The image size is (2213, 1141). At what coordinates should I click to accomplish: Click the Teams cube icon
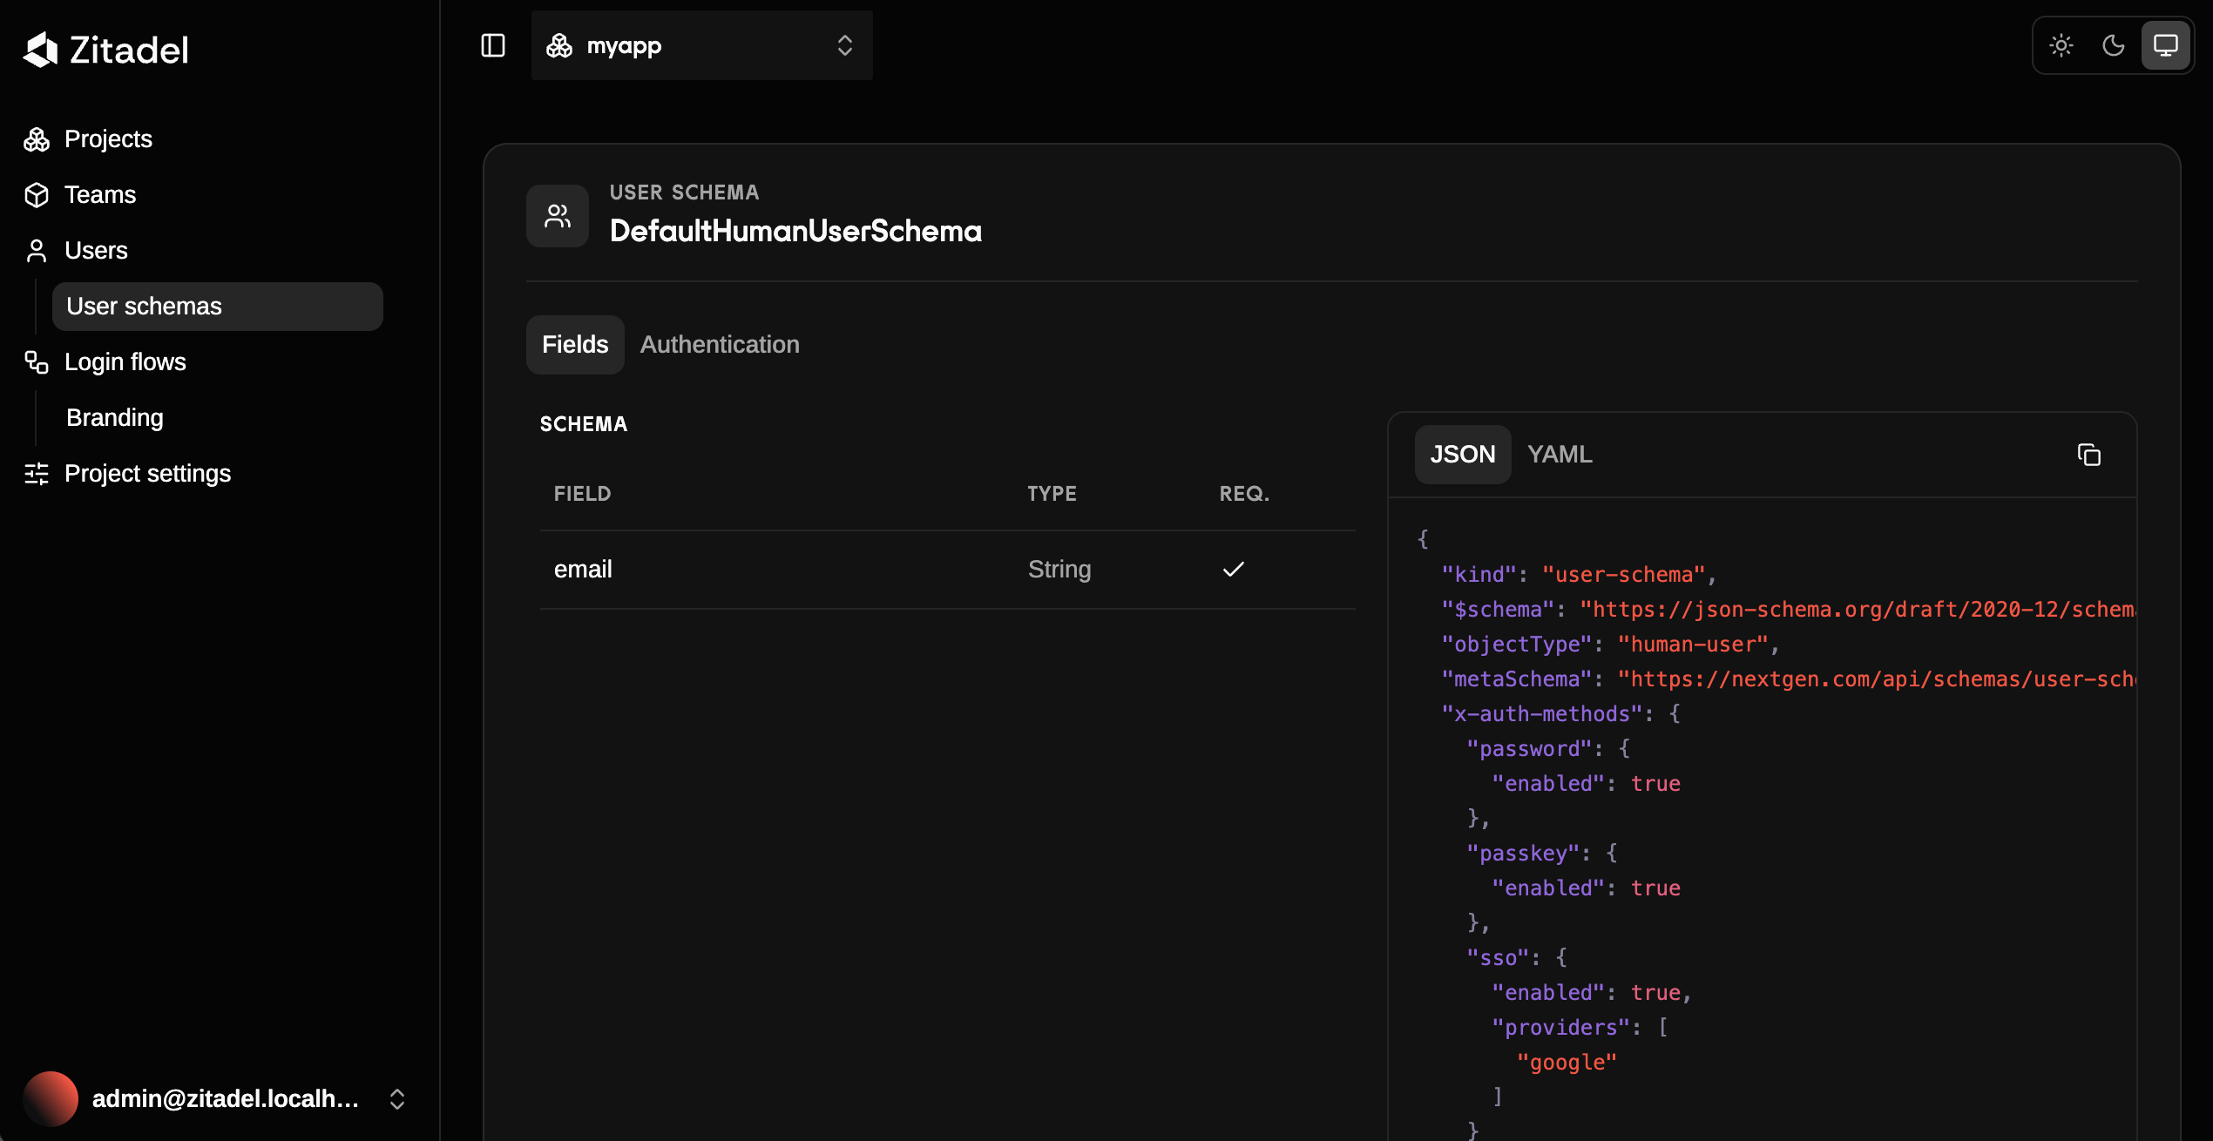point(37,195)
